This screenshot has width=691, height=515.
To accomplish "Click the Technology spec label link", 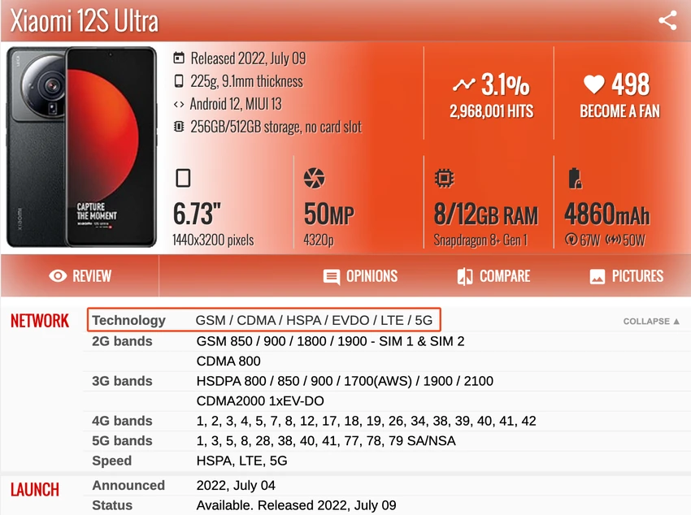I will [128, 320].
